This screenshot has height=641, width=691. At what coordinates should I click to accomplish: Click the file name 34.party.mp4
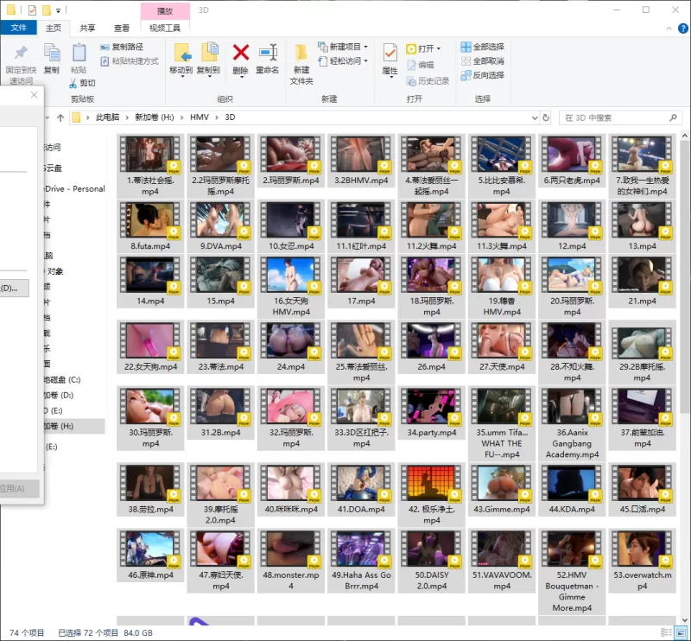[431, 433]
